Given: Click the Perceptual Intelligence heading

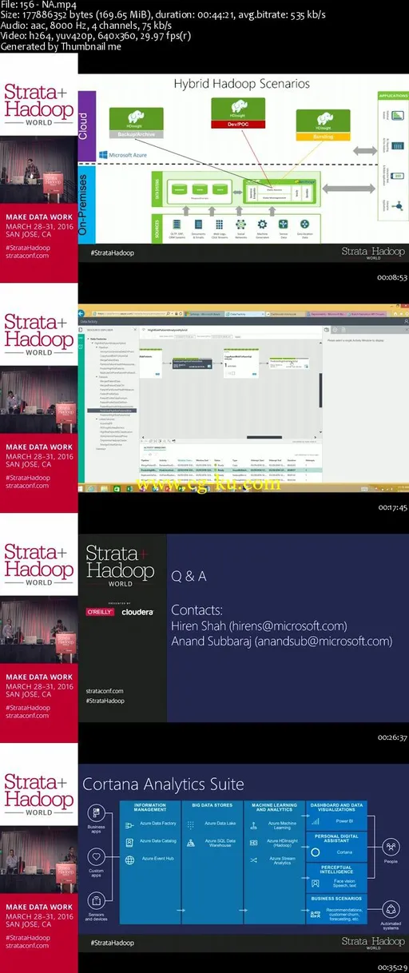Looking at the screenshot, I should 337,869.
